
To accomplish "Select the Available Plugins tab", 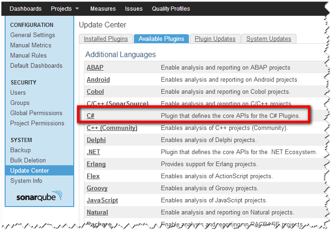I will pos(161,39).
